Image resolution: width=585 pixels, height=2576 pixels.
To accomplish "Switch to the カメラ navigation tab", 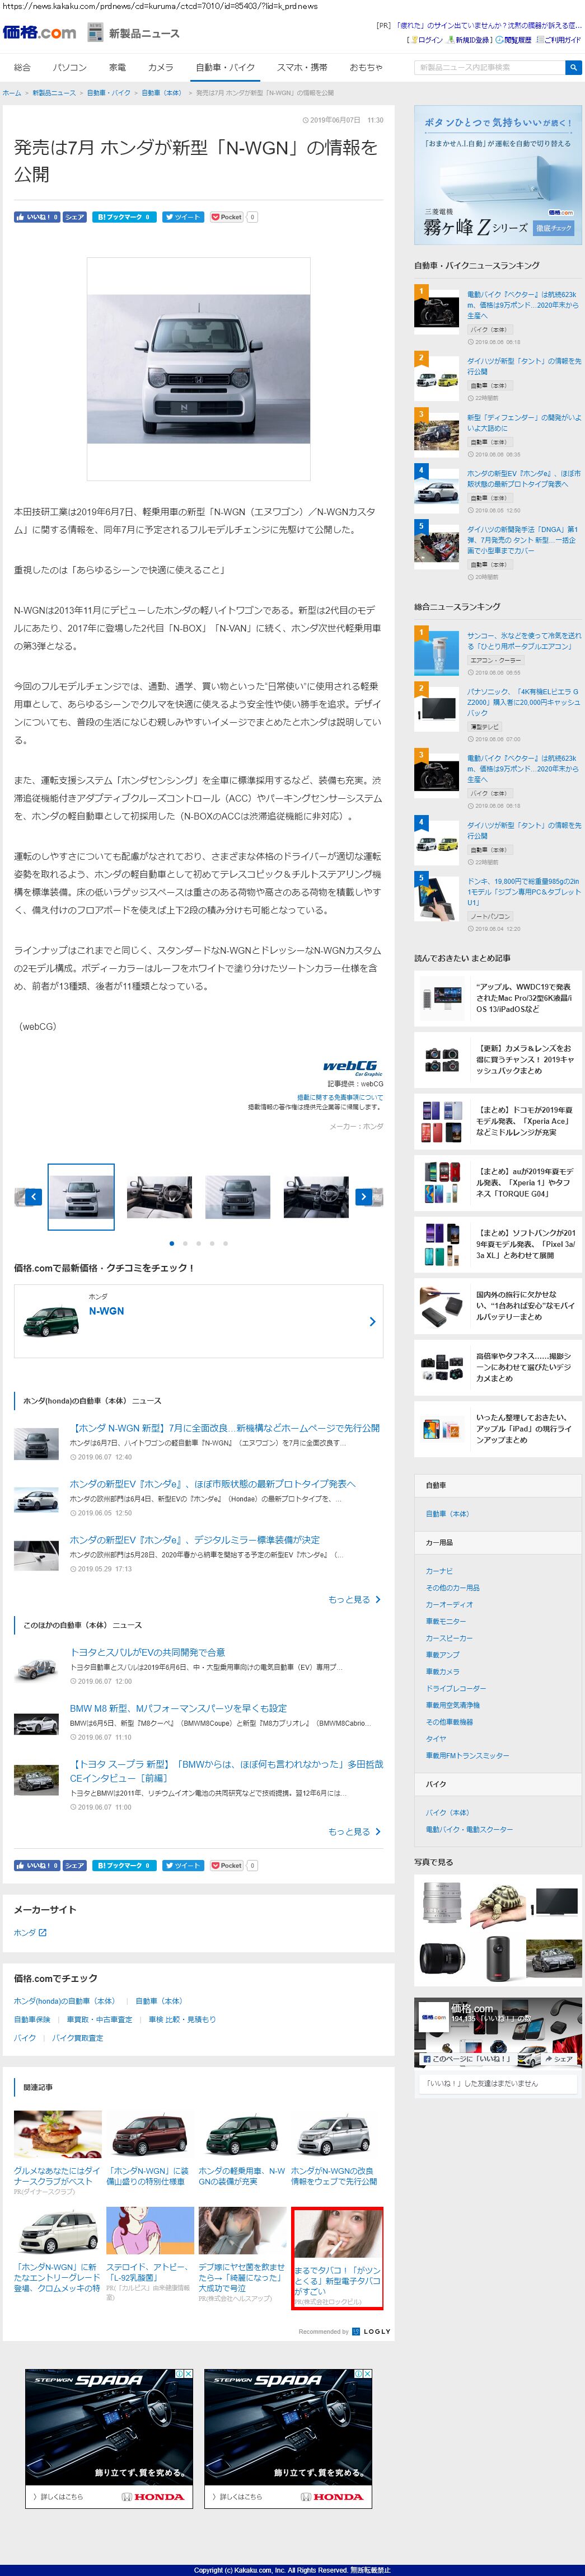I will click(x=160, y=67).
